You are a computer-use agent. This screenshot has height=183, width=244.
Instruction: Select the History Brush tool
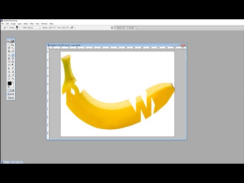tap(13, 58)
